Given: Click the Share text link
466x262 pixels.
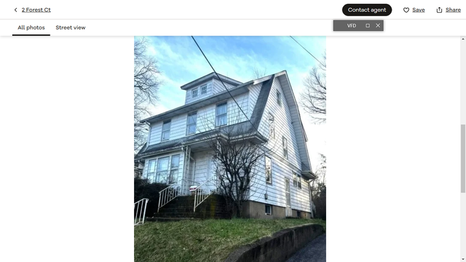Looking at the screenshot, I should coord(453,10).
